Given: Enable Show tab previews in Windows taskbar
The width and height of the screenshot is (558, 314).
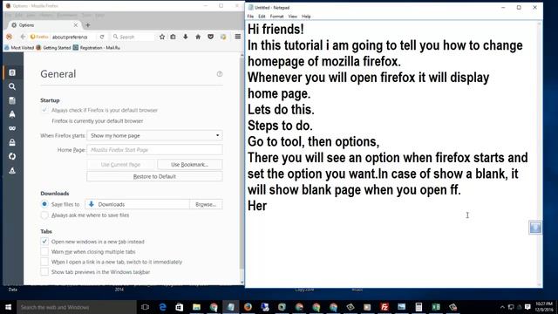Looking at the screenshot, I should [x=44, y=272].
